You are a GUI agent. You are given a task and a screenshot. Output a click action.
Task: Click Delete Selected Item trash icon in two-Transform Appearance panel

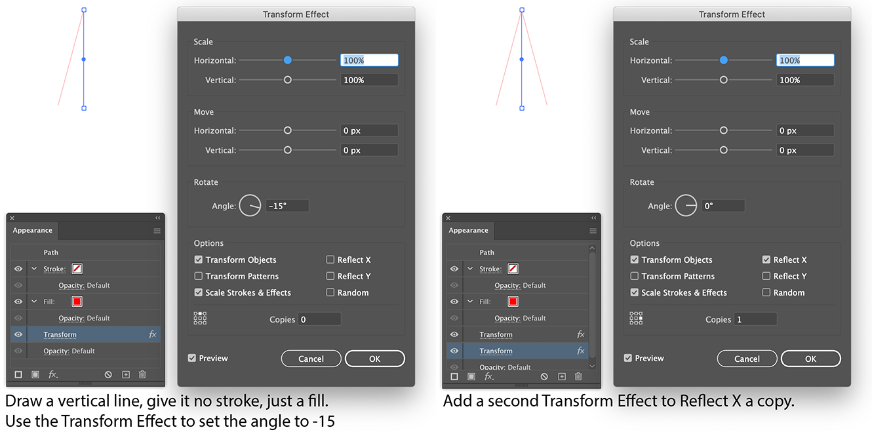click(578, 376)
